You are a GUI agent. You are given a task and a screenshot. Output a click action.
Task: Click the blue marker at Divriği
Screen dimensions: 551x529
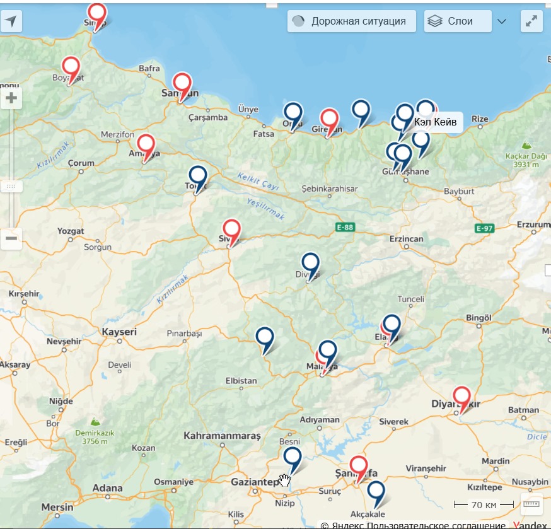(x=310, y=263)
